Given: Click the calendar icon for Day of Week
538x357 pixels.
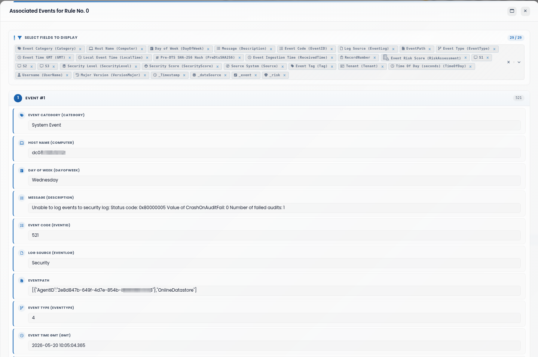Looking at the screenshot, I should coord(22,171).
